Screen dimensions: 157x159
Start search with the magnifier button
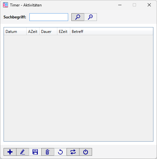coord(78,17)
